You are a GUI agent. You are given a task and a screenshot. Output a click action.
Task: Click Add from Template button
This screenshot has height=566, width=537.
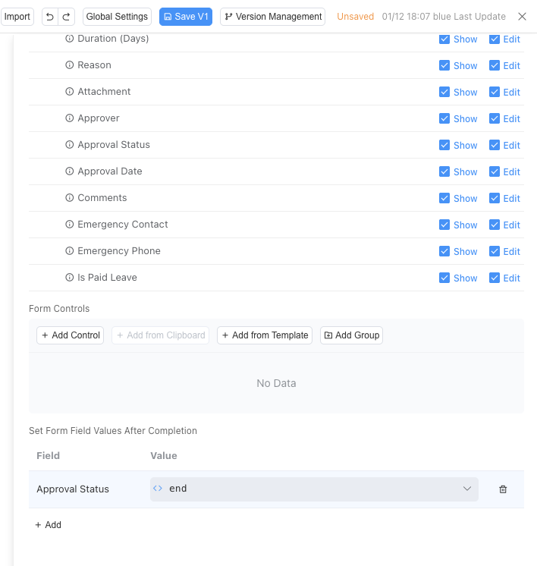pyautogui.click(x=265, y=335)
